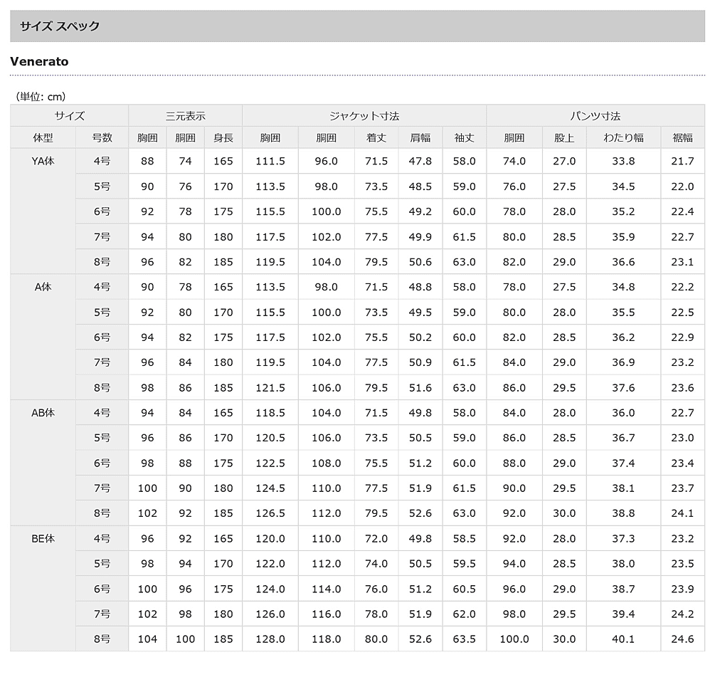Click the 袖丈 column header
Viewport: 715px width, 682px height.
464,137
